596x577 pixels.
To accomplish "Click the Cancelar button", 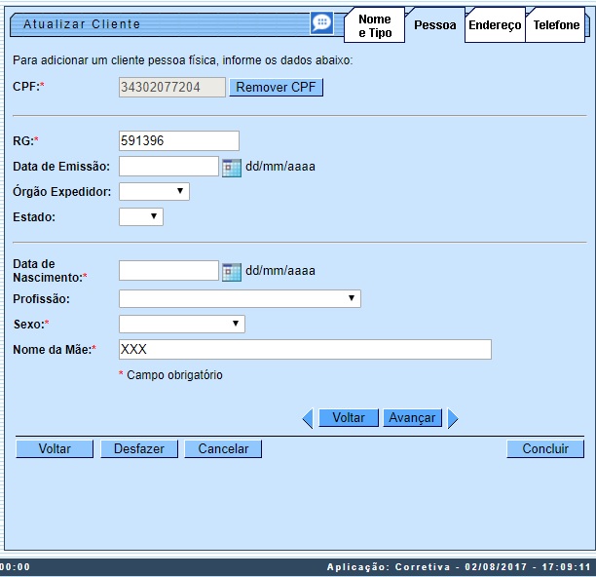I will [x=223, y=449].
